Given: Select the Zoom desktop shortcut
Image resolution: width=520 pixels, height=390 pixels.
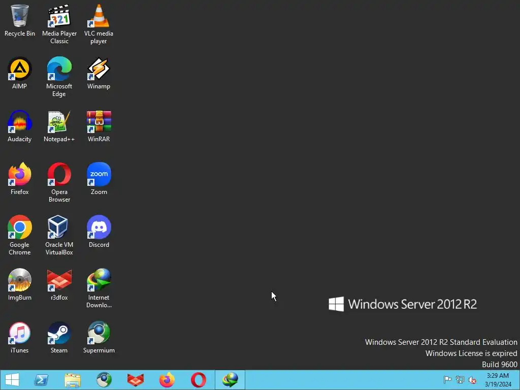Looking at the screenshot, I should [99, 179].
